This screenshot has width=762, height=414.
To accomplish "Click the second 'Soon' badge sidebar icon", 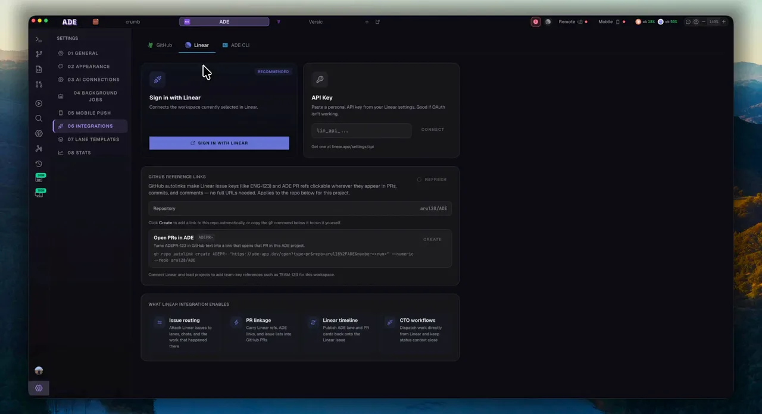I will pyautogui.click(x=39, y=193).
